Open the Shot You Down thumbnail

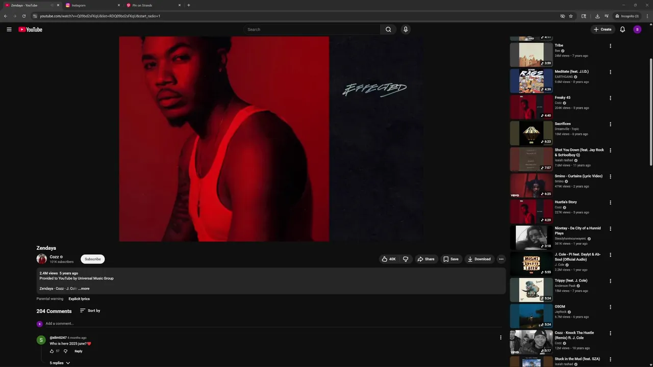pos(531,159)
